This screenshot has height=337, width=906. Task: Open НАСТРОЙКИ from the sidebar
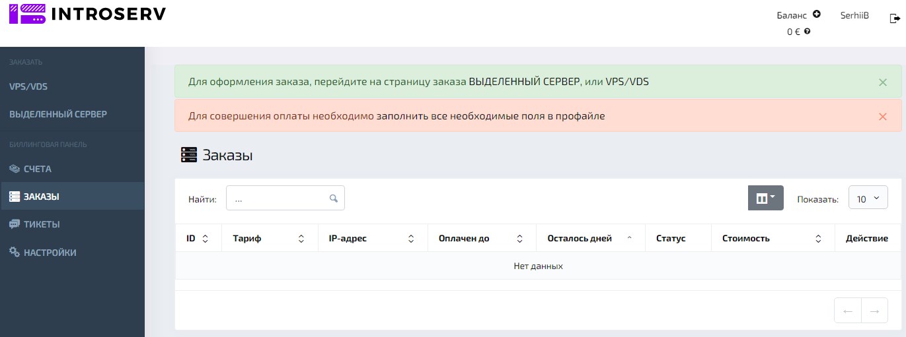tap(50, 253)
